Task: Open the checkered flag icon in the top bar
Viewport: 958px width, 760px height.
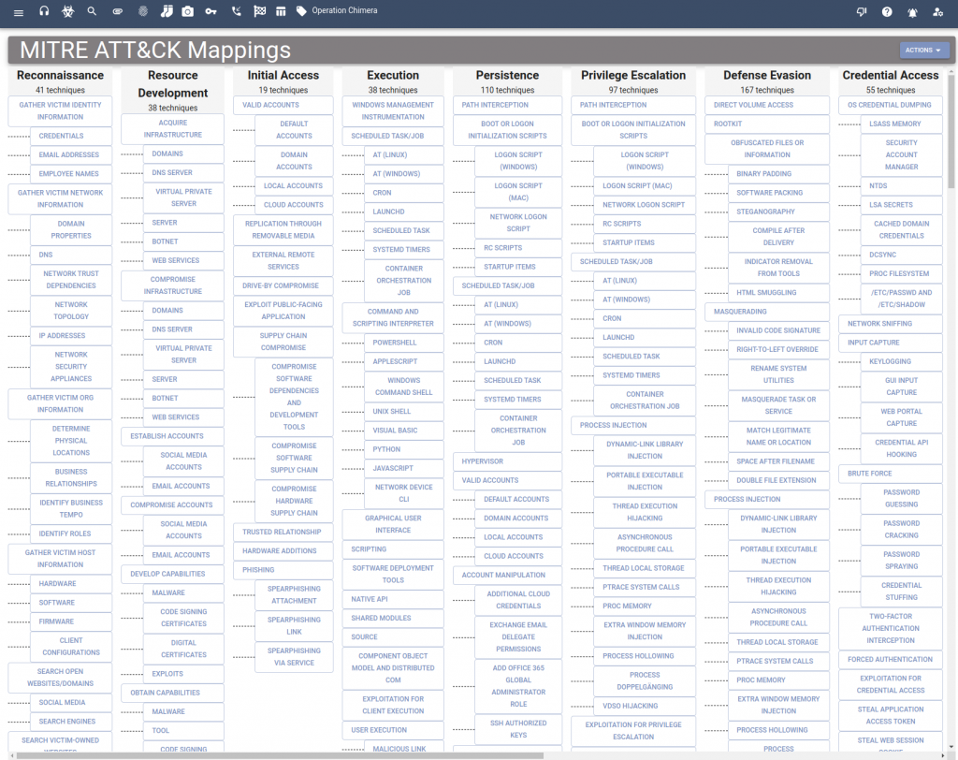Action: [259, 13]
